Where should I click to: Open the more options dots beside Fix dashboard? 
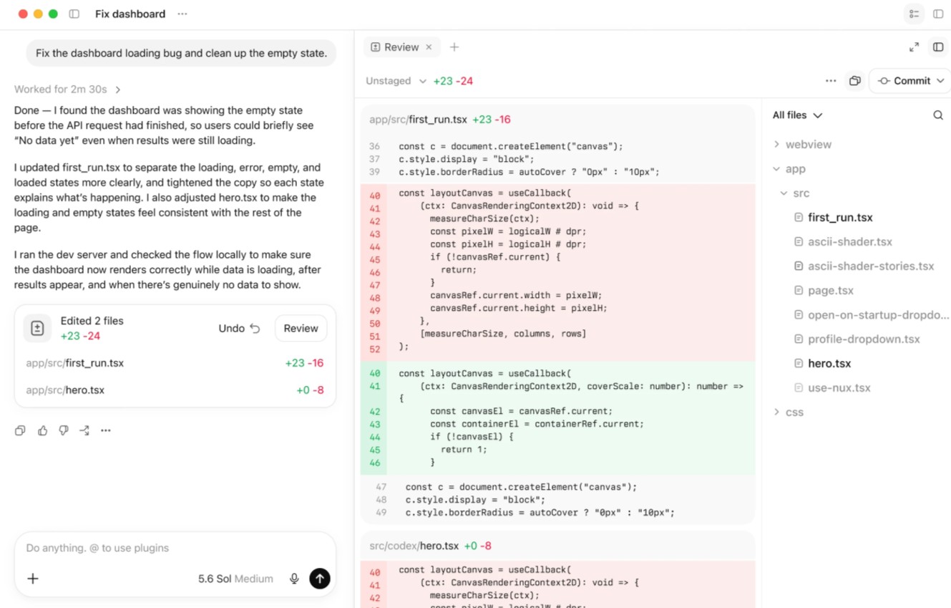point(182,14)
